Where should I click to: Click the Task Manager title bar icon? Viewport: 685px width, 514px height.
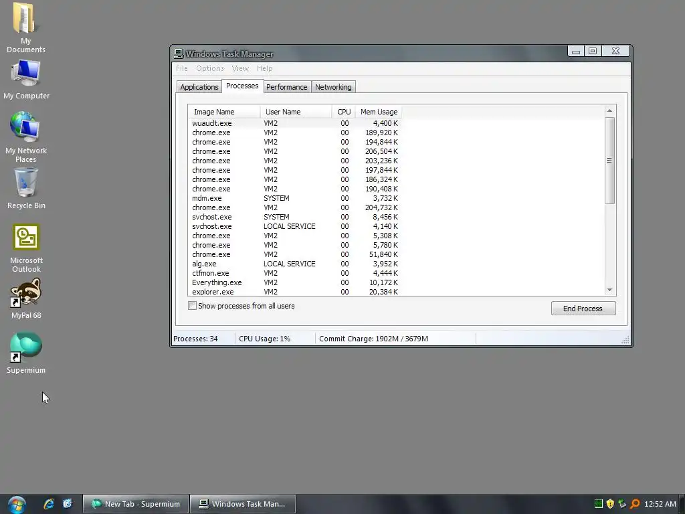178,54
